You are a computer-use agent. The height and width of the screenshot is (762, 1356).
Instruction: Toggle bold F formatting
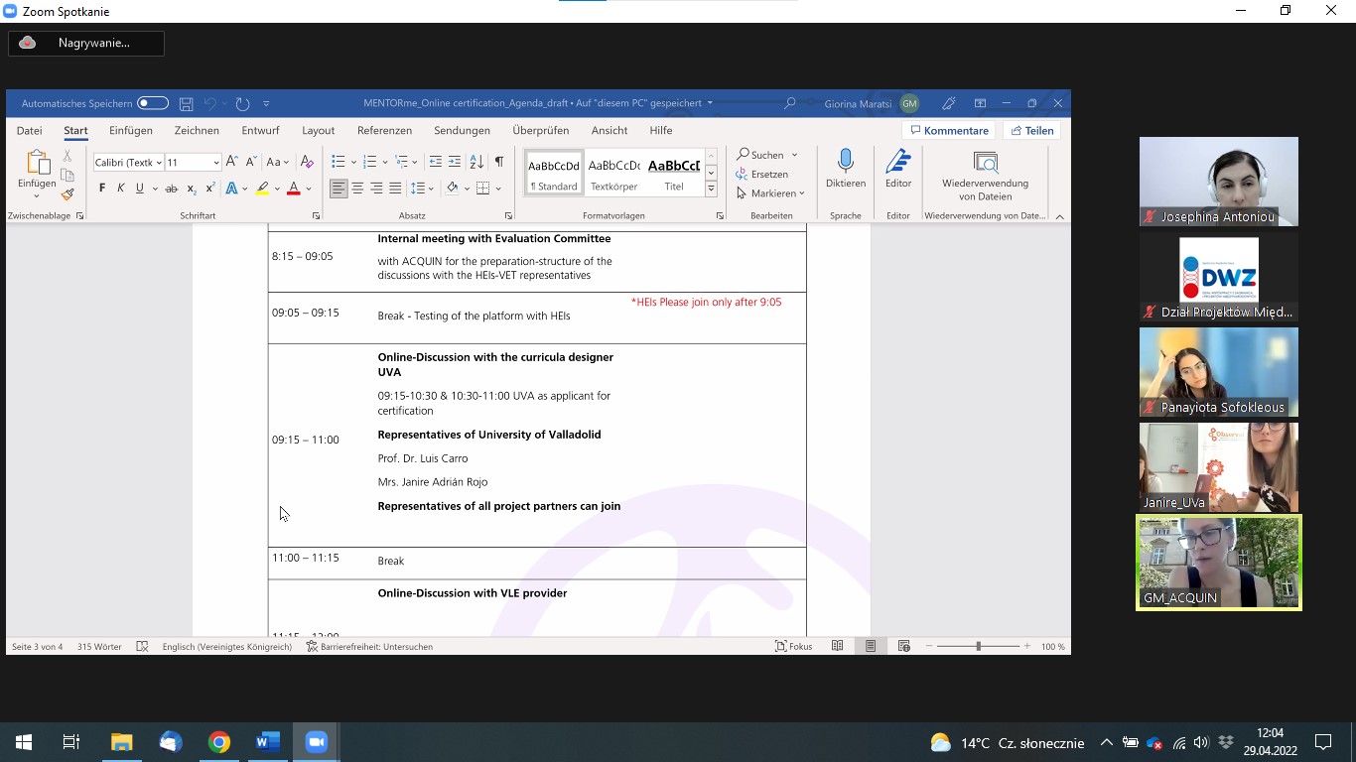101,189
